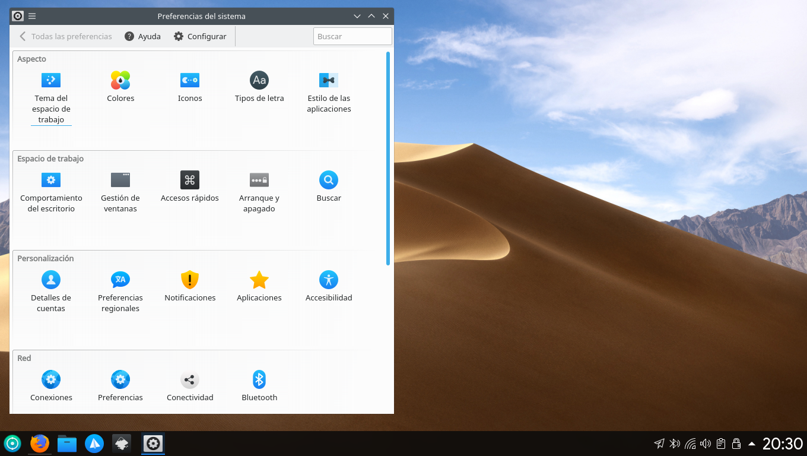Open Accesibilidad settings
The image size is (807, 456).
pyautogui.click(x=329, y=286)
